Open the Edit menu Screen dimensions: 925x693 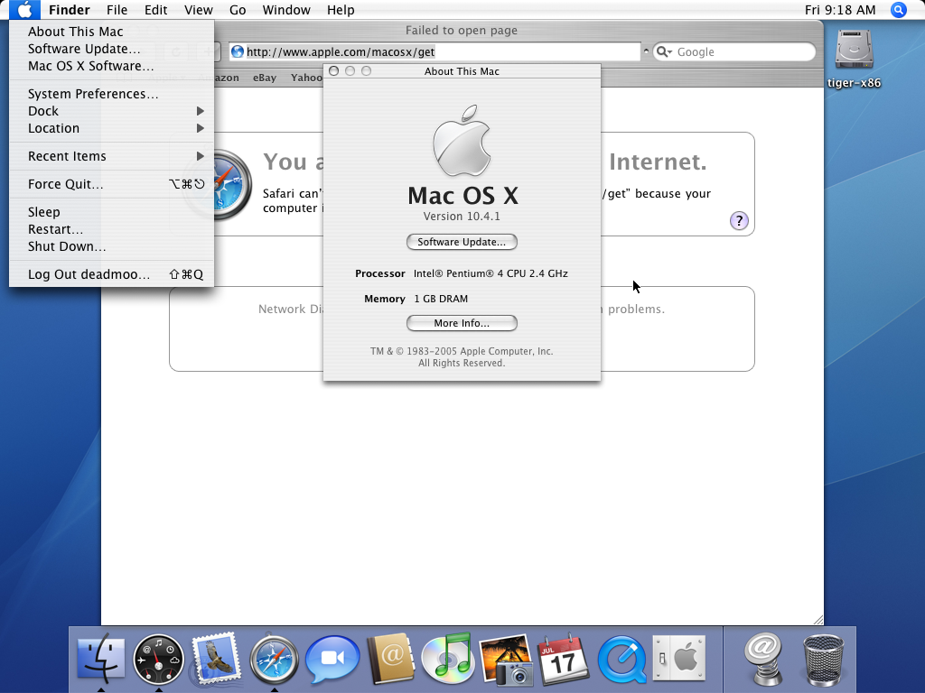click(155, 10)
